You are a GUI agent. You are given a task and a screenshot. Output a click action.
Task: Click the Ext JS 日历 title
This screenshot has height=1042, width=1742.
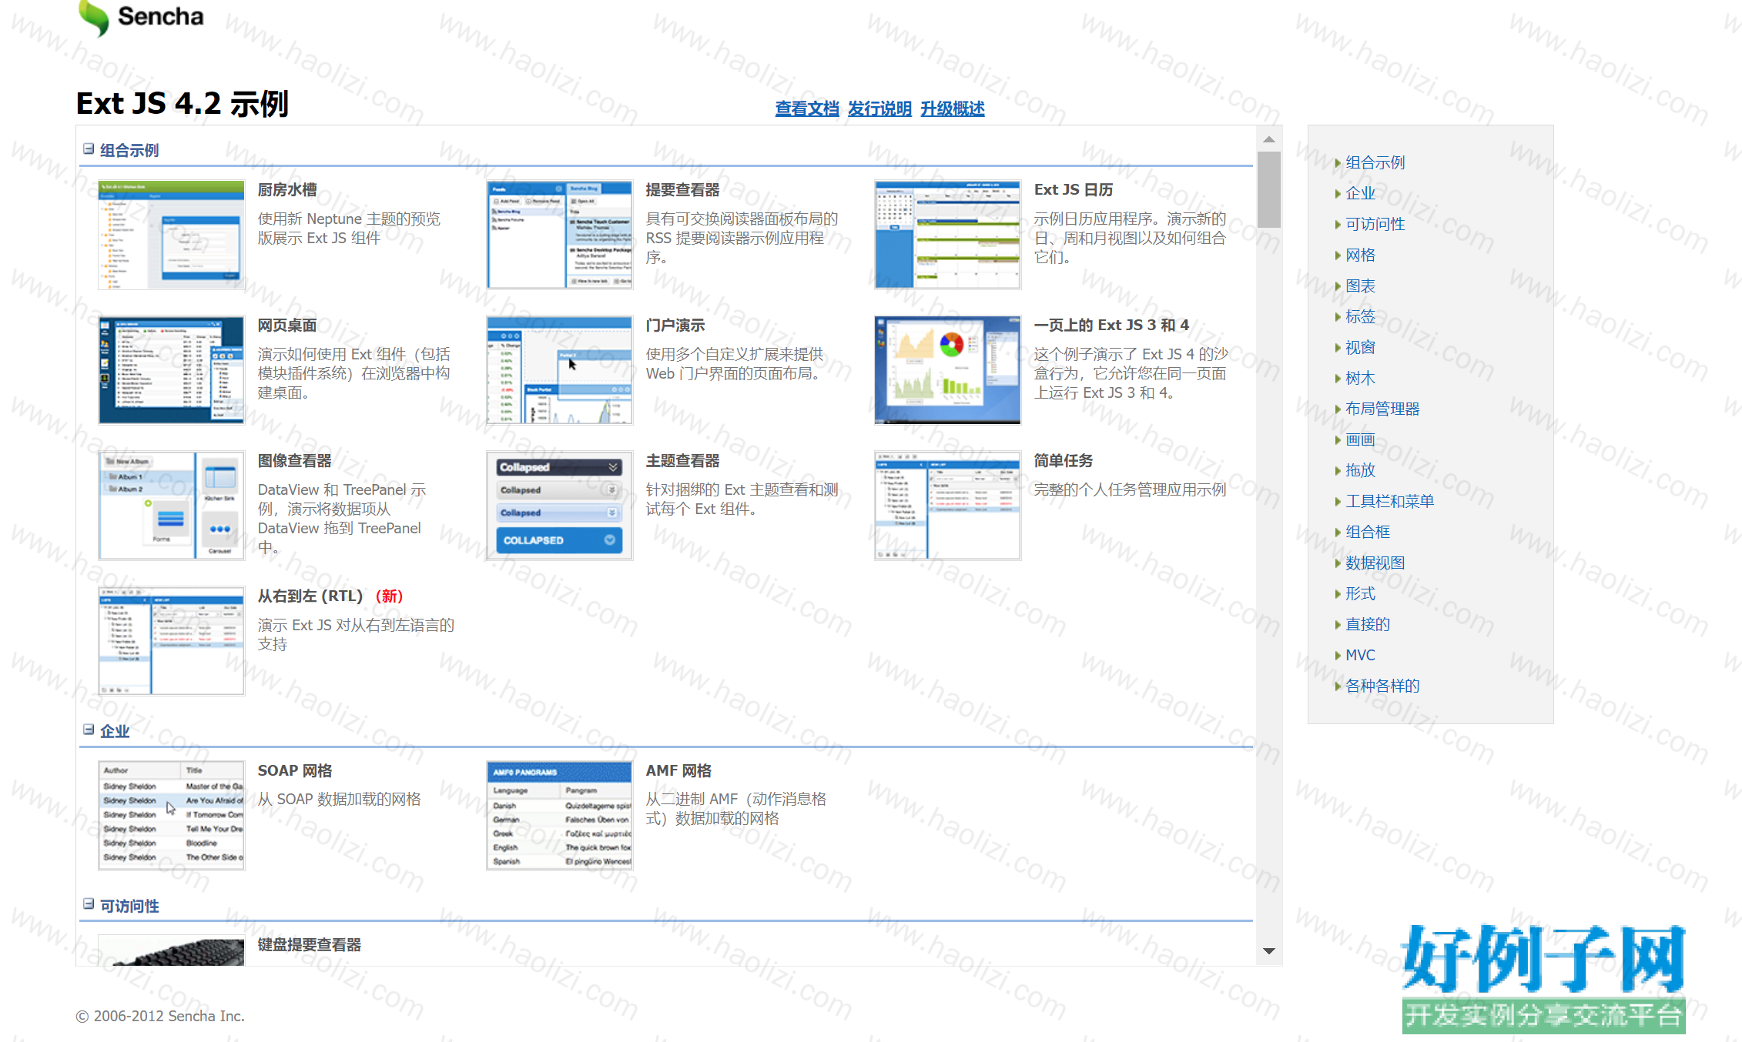pos(1073,190)
